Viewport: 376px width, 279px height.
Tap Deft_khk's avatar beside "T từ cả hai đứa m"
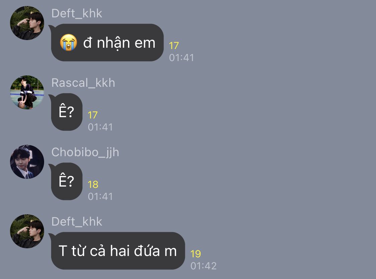(x=27, y=231)
